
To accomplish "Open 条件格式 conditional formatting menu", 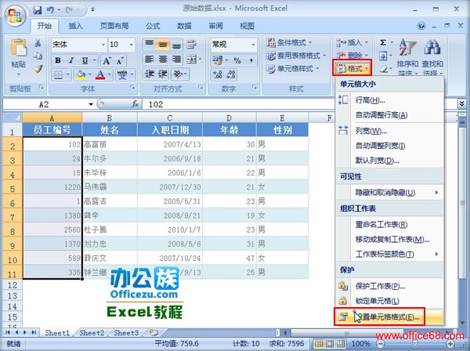I will 289,42.
